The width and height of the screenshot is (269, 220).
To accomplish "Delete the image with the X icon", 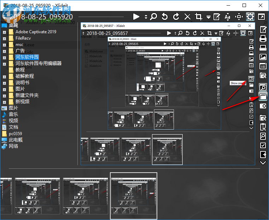I will [x=187, y=17].
